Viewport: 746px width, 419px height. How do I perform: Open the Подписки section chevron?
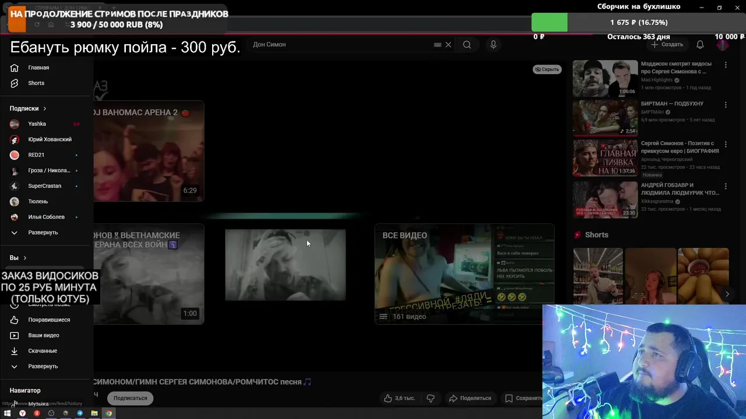click(44, 109)
